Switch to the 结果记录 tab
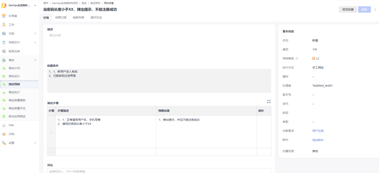Image resolution: width=379 pixels, height=173 pixels. (61, 18)
